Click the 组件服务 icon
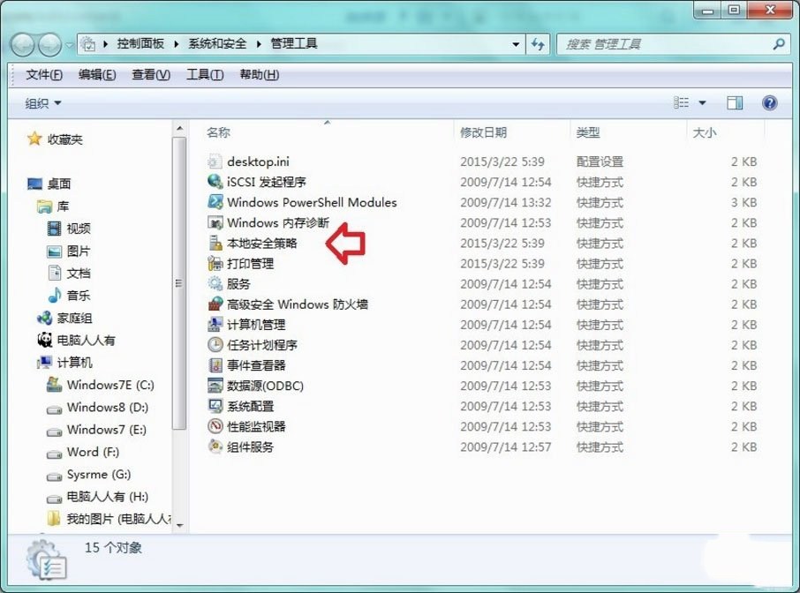Screen dimensions: 800x593 point(215,447)
